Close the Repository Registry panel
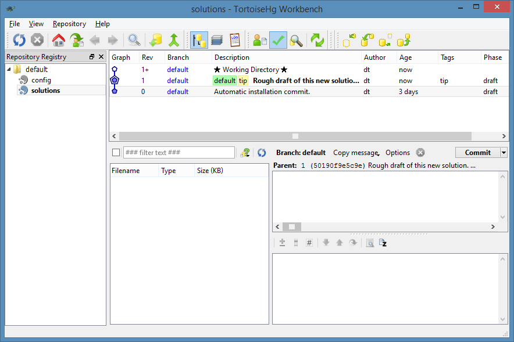 pyautogui.click(x=101, y=57)
